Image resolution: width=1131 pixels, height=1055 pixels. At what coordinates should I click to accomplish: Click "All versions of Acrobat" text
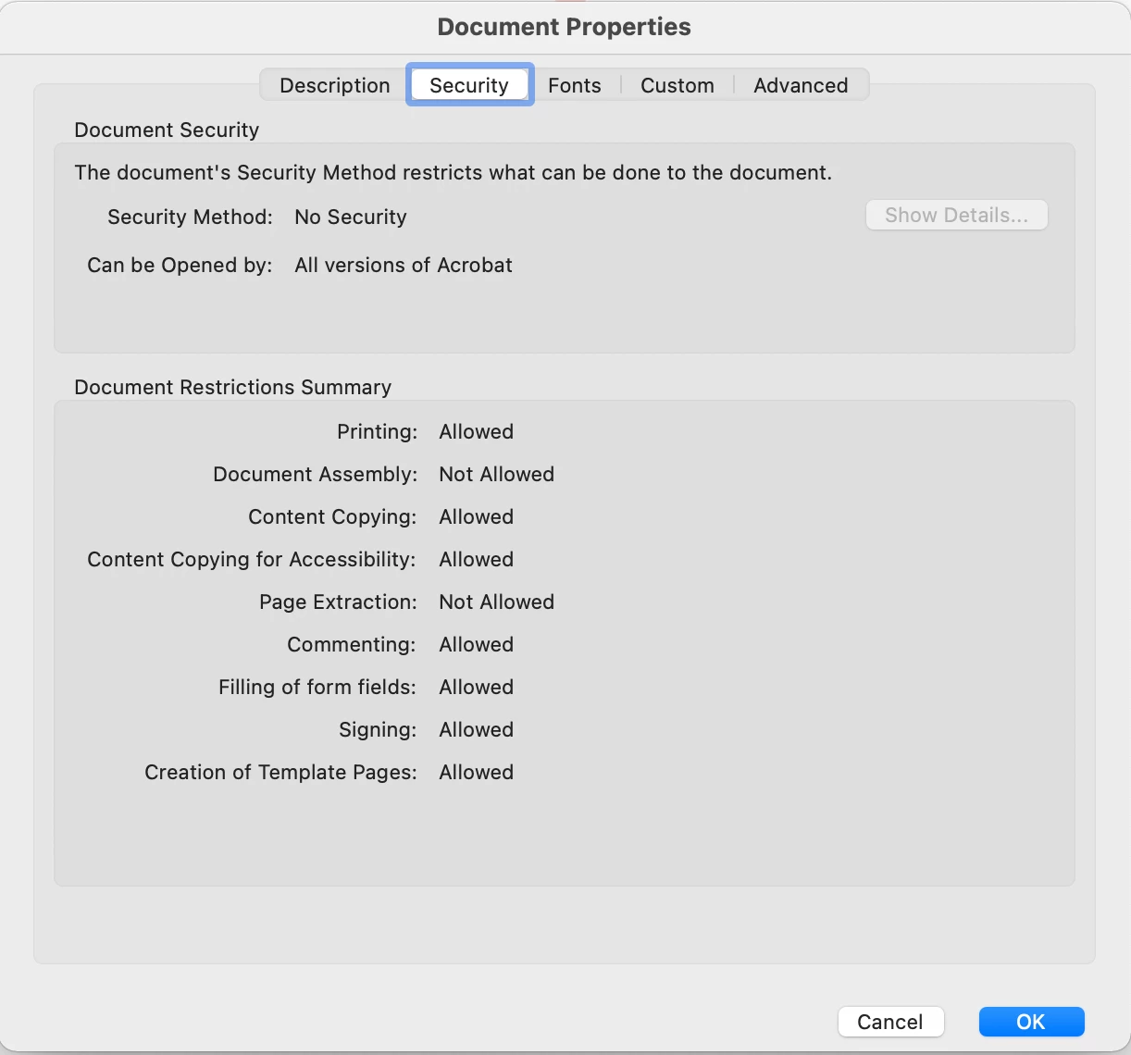pyautogui.click(x=404, y=265)
